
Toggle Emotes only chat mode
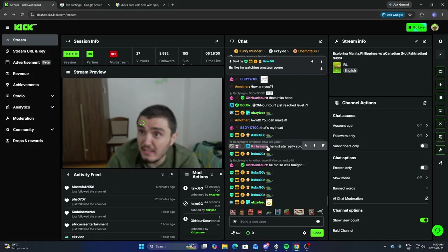pyautogui.click(x=424, y=168)
